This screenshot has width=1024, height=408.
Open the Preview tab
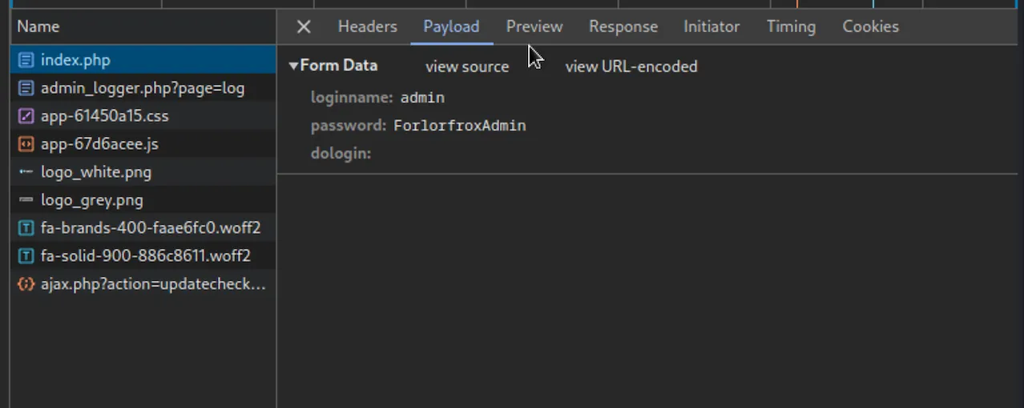534,26
